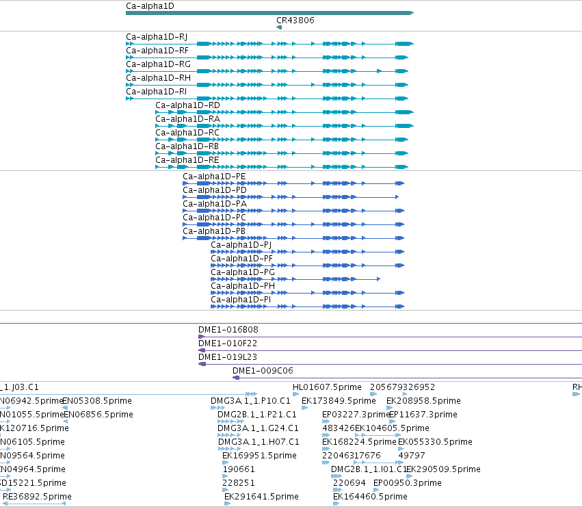The height and width of the screenshot is (507, 582).
Task: Select EST EK104605.5prime label
Action: click(392, 428)
